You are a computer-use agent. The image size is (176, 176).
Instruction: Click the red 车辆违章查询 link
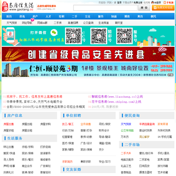(147, 124)
